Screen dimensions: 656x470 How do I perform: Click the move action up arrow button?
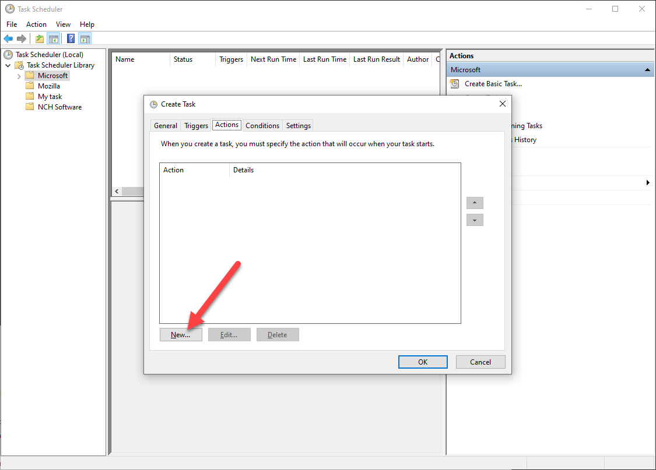tap(475, 203)
